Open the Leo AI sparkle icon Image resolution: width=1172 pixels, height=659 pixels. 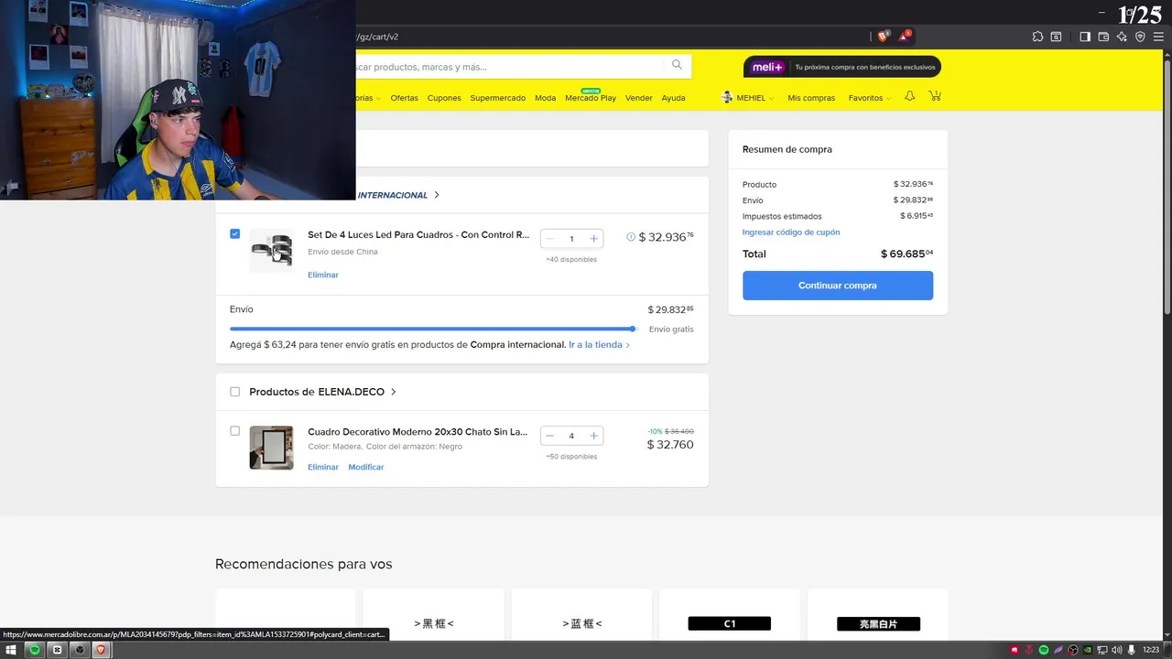[1122, 37]
